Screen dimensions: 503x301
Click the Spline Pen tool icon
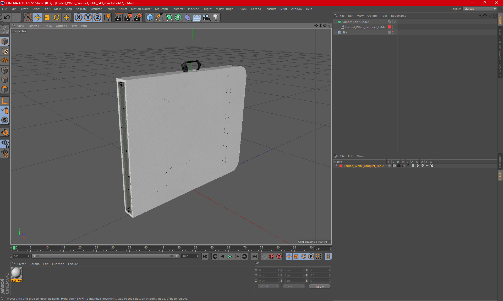(x=159, y=18)
